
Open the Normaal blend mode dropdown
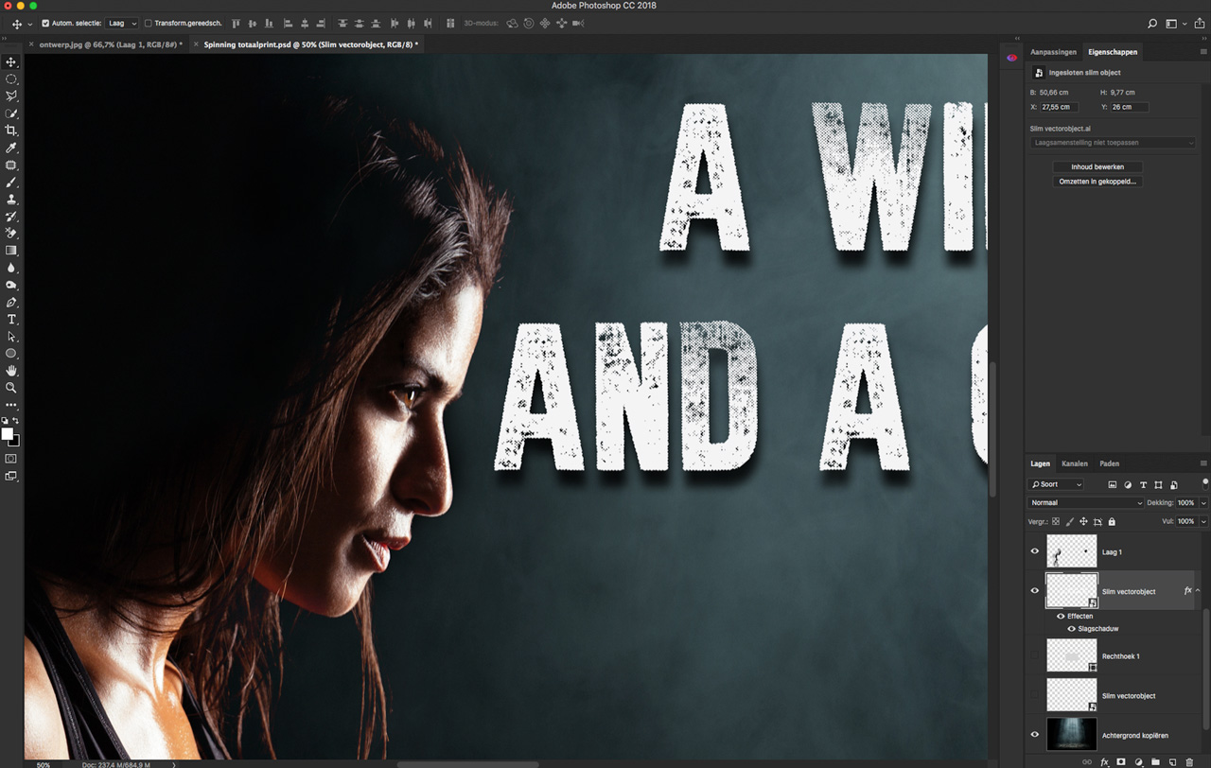coord(1085,503)
